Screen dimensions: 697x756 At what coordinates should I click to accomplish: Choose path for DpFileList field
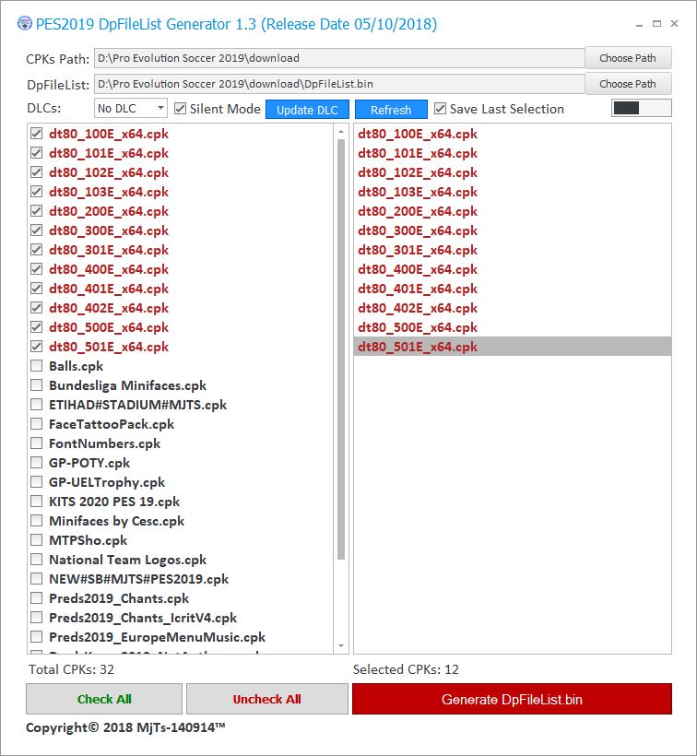tap(628, 84)
